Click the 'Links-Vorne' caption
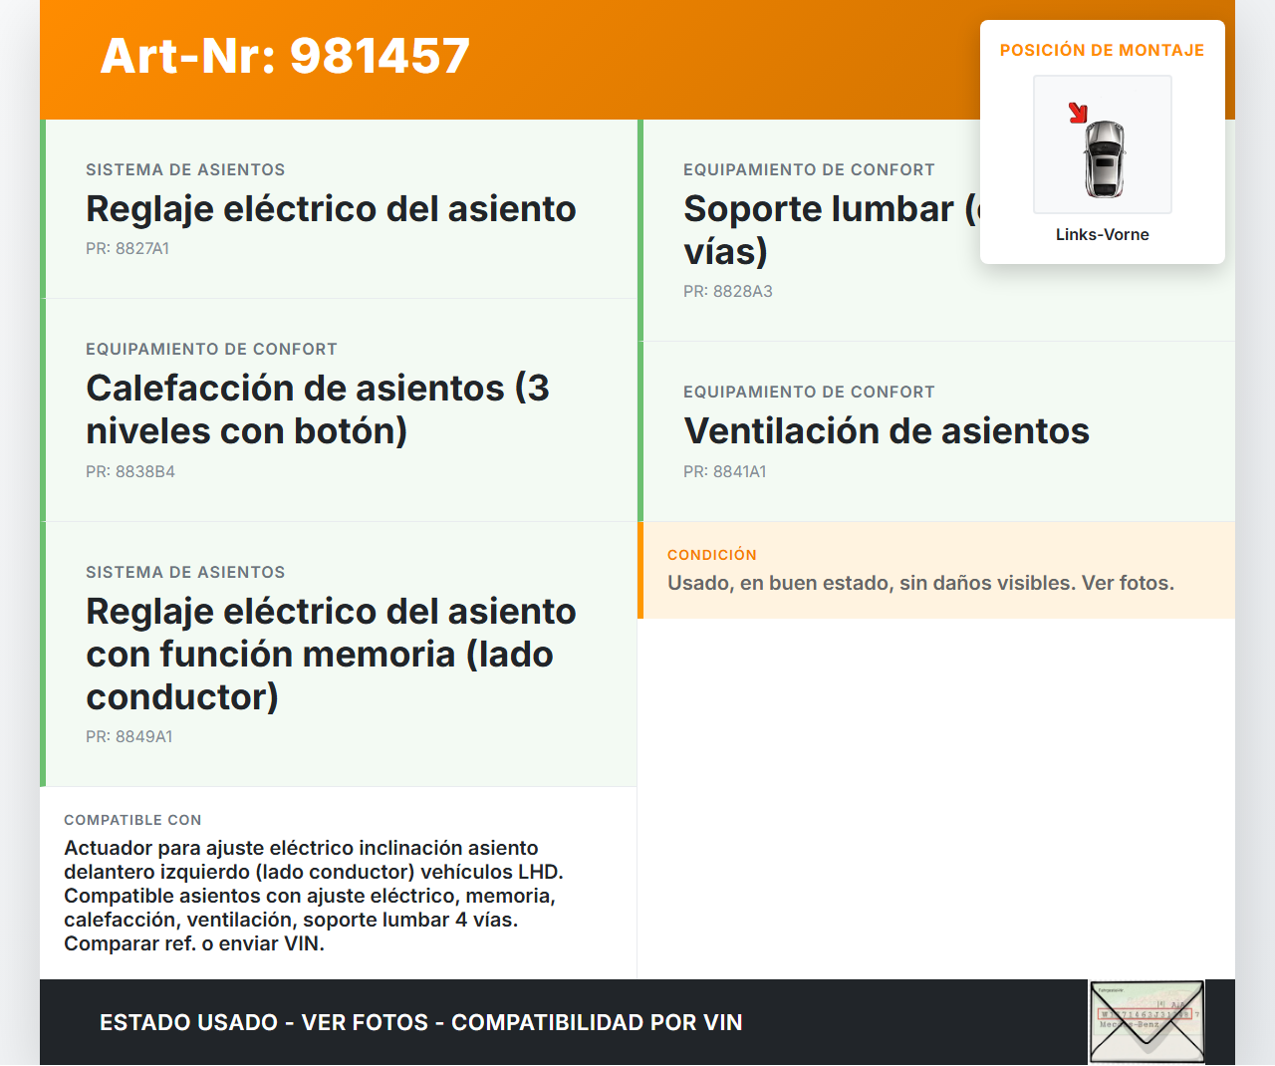This screenshot has width=1275, height=1066. tap(1103, 234)
